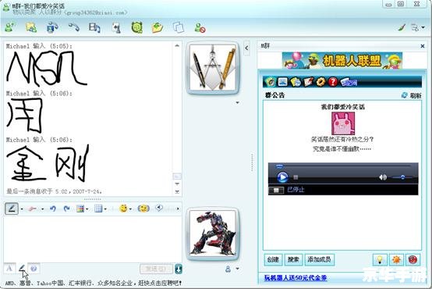432x289 pixels.
Task: Send a wink using the winking face icon
Action: [143, 208]
